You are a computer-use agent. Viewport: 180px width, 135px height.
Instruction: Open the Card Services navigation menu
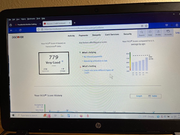tap(112, 34)
